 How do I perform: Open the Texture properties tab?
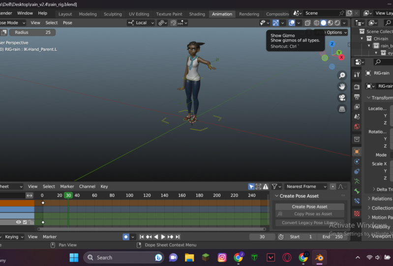357,214
